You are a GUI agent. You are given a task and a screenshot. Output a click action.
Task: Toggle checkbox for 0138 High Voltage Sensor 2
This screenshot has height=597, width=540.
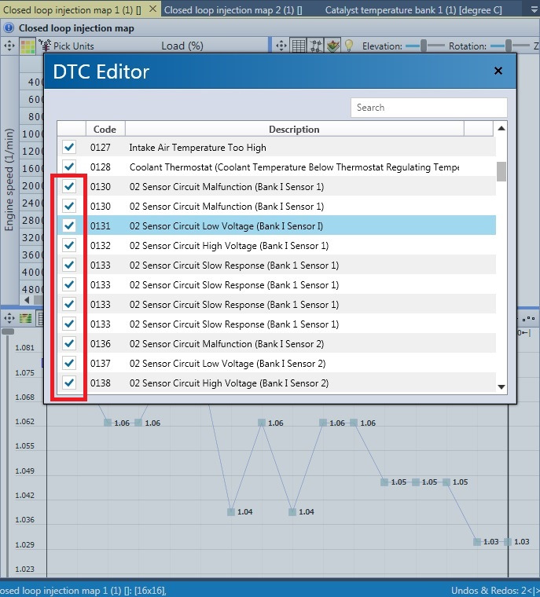pyautogui.click(x=69, y=383)
